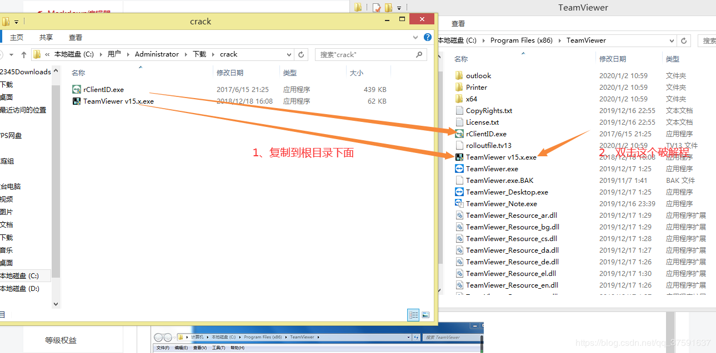
Task: Switch crack window to large icons view
Action: click(x=425, y=315)
